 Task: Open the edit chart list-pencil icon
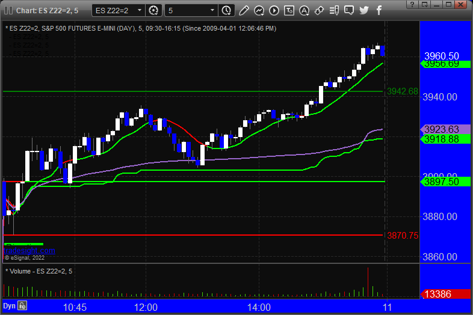(x=334, y=11)
